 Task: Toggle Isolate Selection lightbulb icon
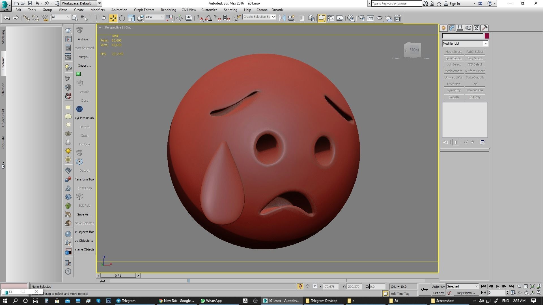click(x=300, y=286)
